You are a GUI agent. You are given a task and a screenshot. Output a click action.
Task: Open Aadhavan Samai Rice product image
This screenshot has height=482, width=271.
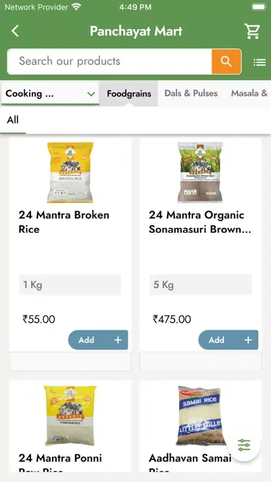click(x=201, y=416)
